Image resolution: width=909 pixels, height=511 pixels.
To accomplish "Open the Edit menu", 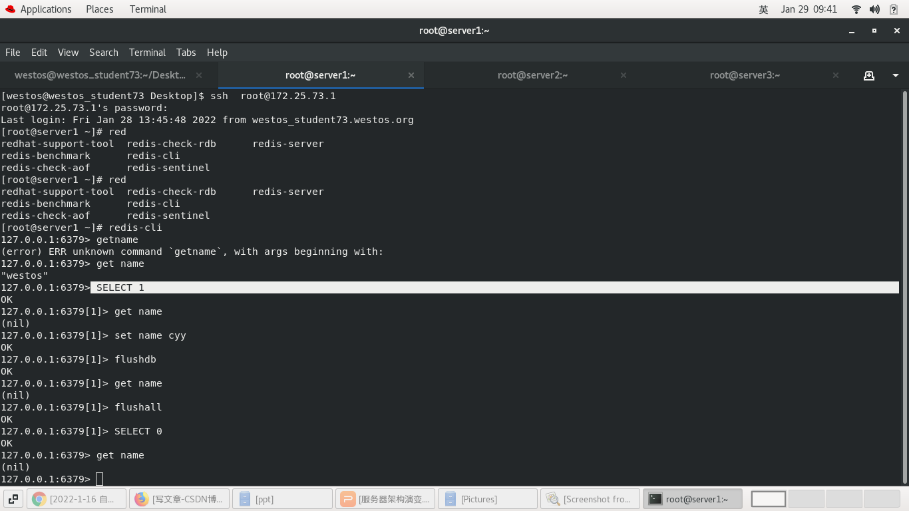I will point(39,52).
